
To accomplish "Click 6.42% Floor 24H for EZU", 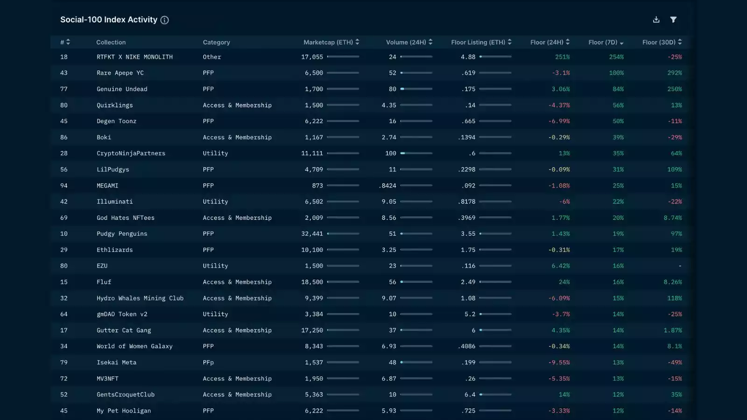I will tap(560, 266).
